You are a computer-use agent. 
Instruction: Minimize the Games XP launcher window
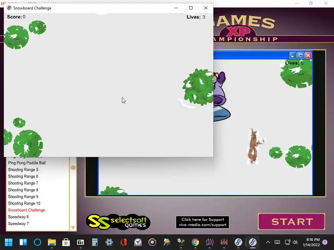(x=296, y=3)
